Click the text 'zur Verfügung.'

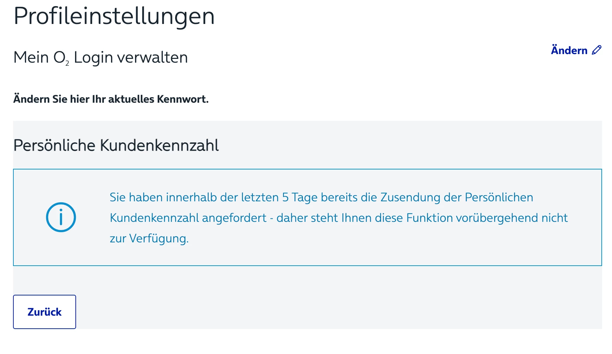click(149, 238)
